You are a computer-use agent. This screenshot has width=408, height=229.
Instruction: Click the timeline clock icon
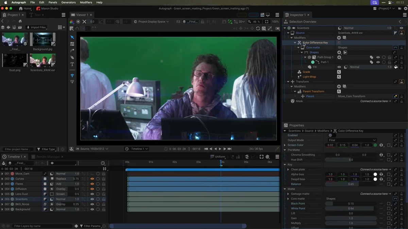pyautogui.click(x=103, y=163)
